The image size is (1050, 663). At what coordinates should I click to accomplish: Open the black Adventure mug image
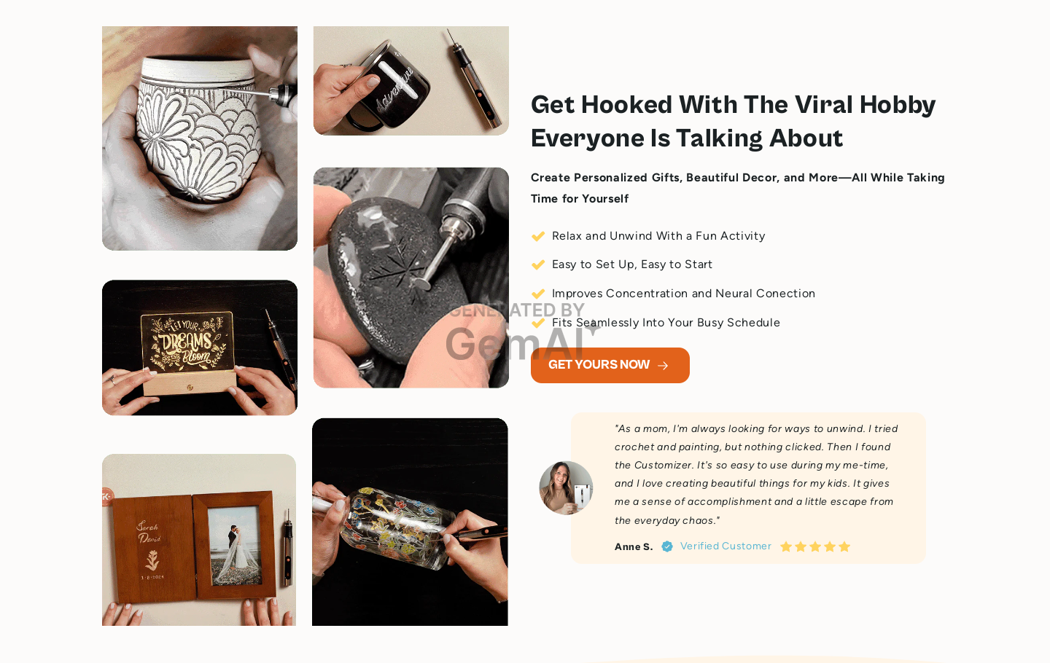coord(411,81)
